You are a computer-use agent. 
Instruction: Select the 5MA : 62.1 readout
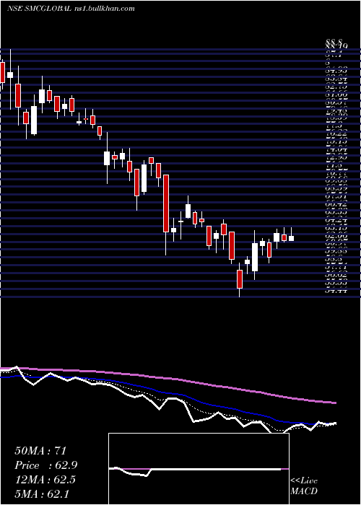tap(42, 493)
